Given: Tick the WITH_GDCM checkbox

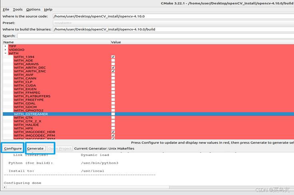Looking at the screenshot, I should [x=113, y=107].
